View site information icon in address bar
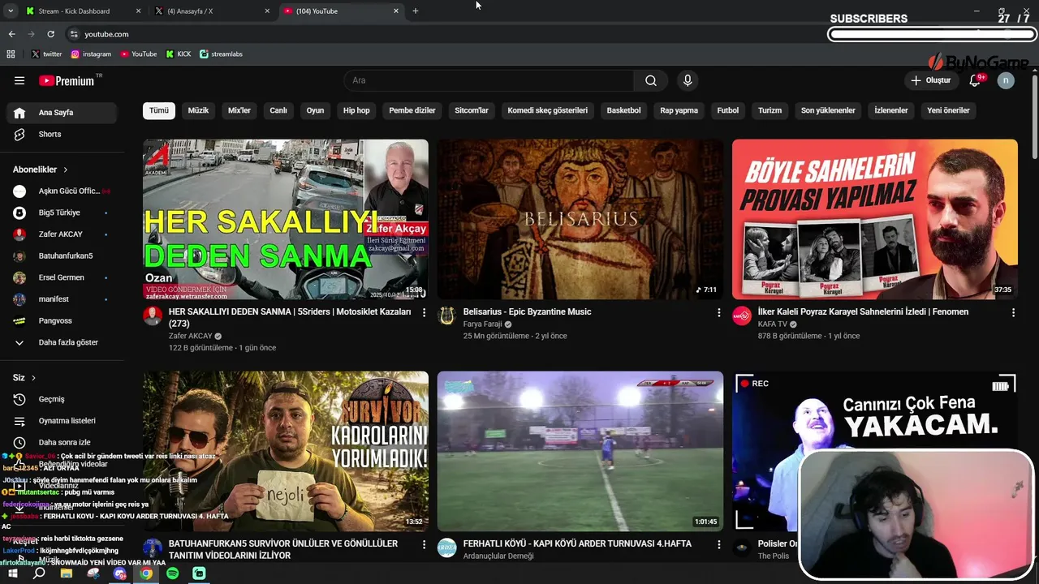The image size is (1039, 584). (74, 34)
